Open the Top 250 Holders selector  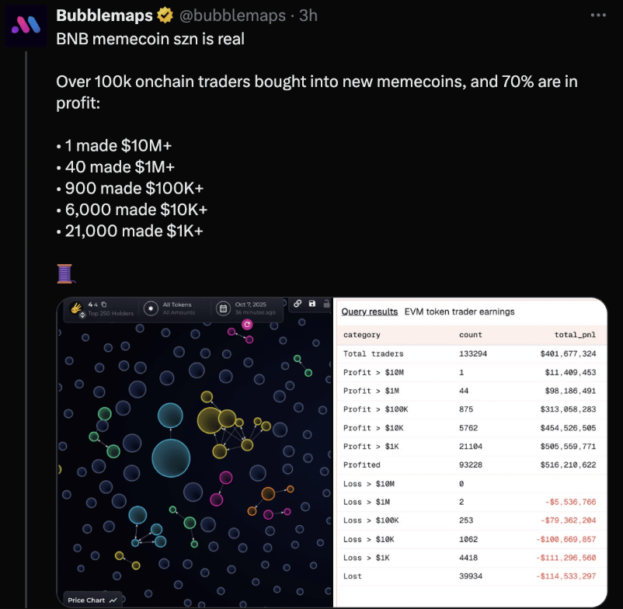point(110,313)
